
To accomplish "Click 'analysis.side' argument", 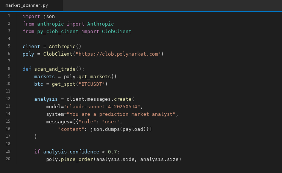I will tap(115, 159).
